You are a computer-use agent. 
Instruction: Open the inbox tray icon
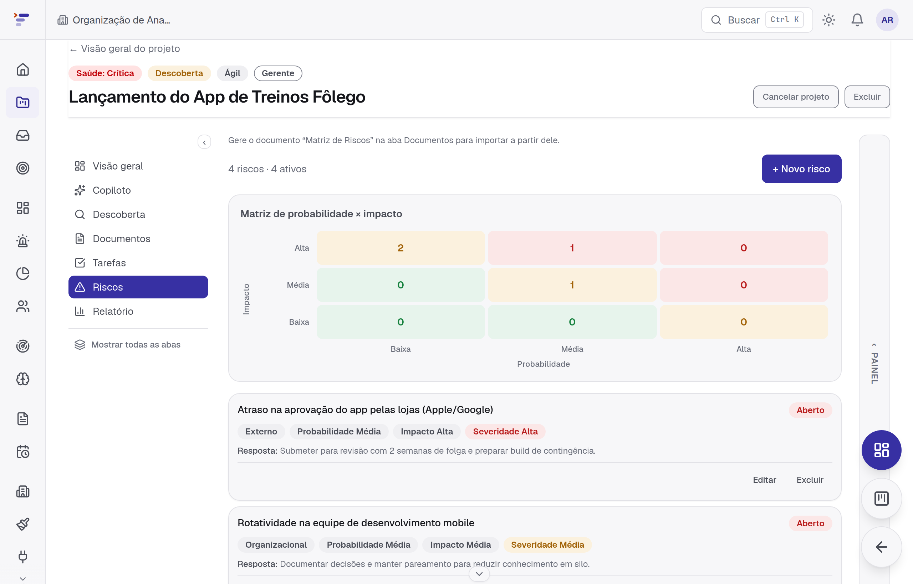(x=23, y=135)
